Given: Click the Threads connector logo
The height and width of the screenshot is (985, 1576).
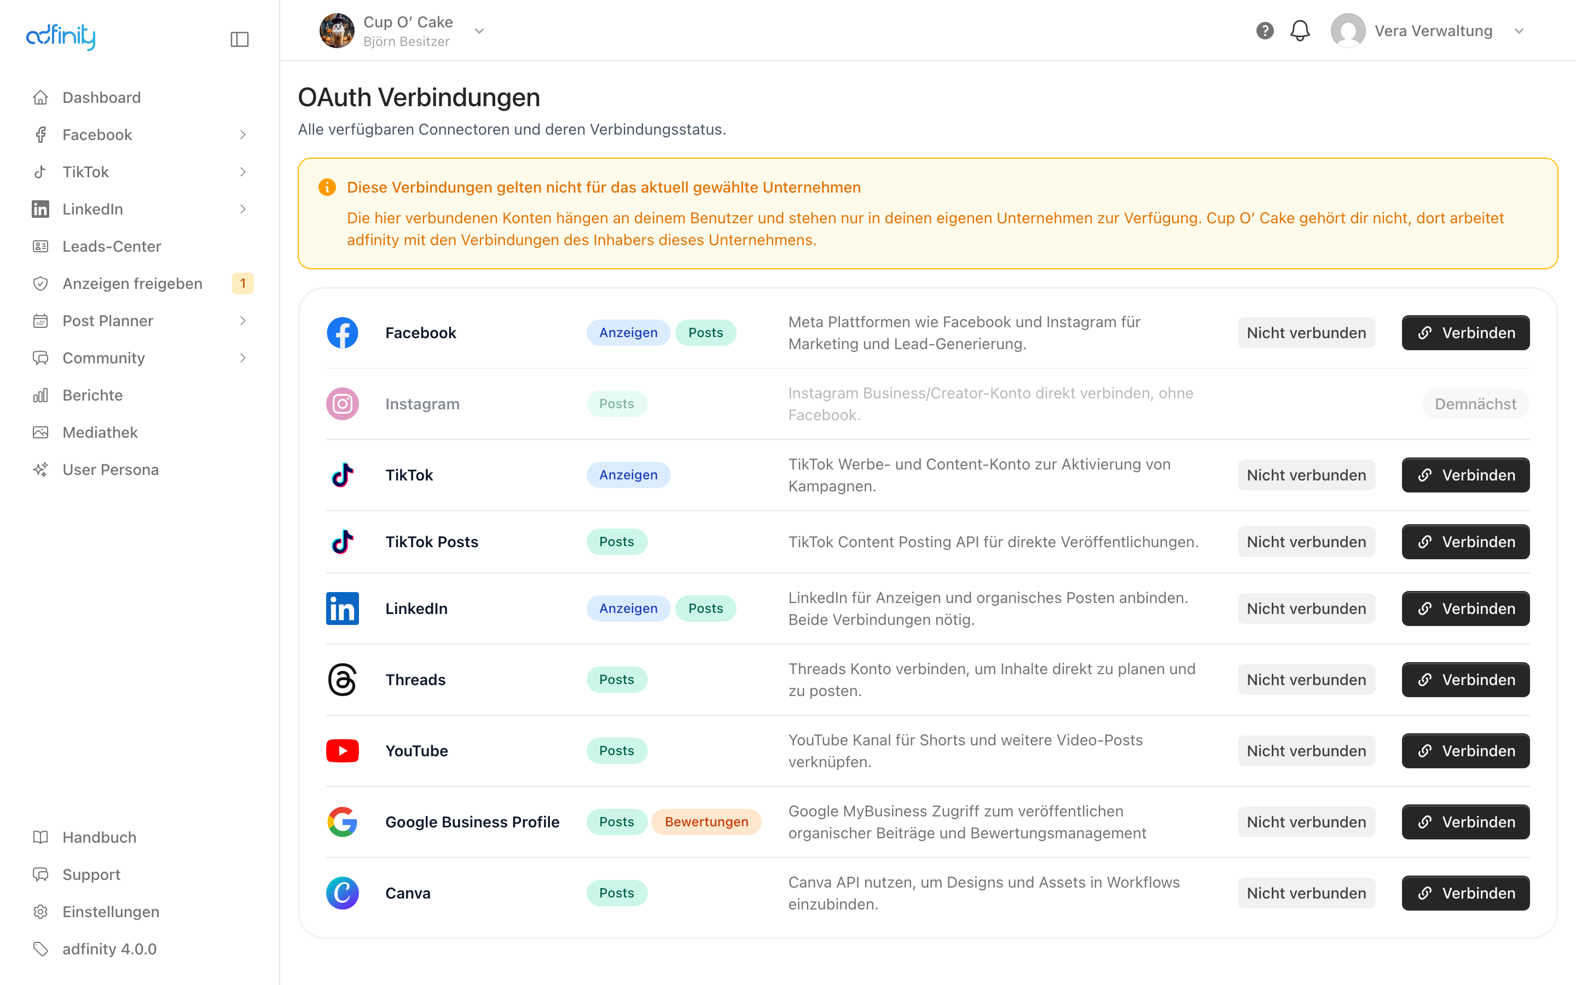Looking at the screenshot, I should [x=343, y=680].
